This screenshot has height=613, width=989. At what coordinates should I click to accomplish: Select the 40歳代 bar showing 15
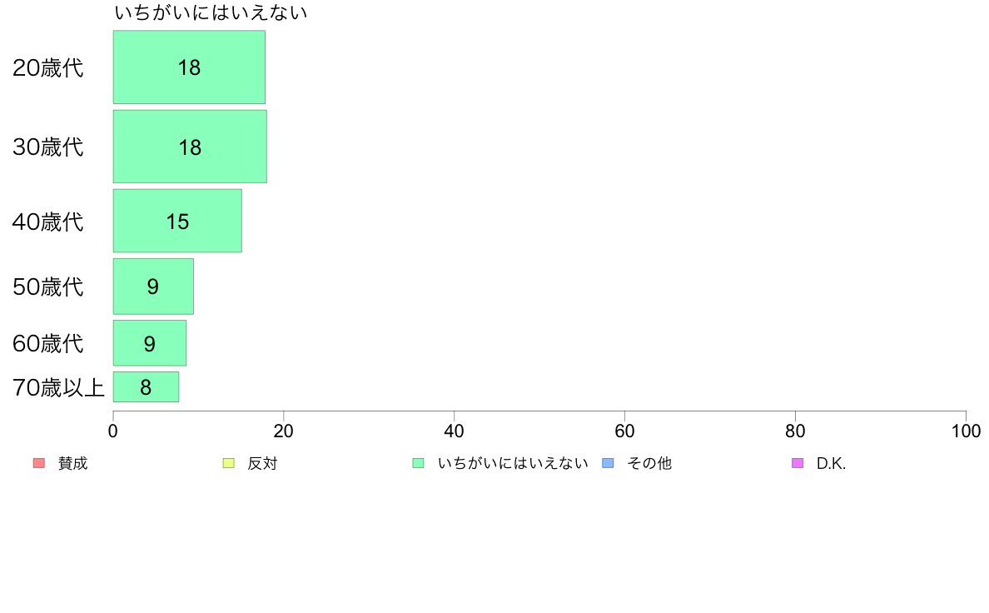pyautogui.click(x=177, y=221)
